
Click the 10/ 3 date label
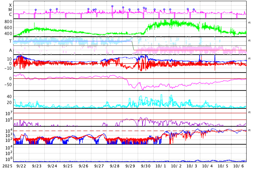point(192,166)
